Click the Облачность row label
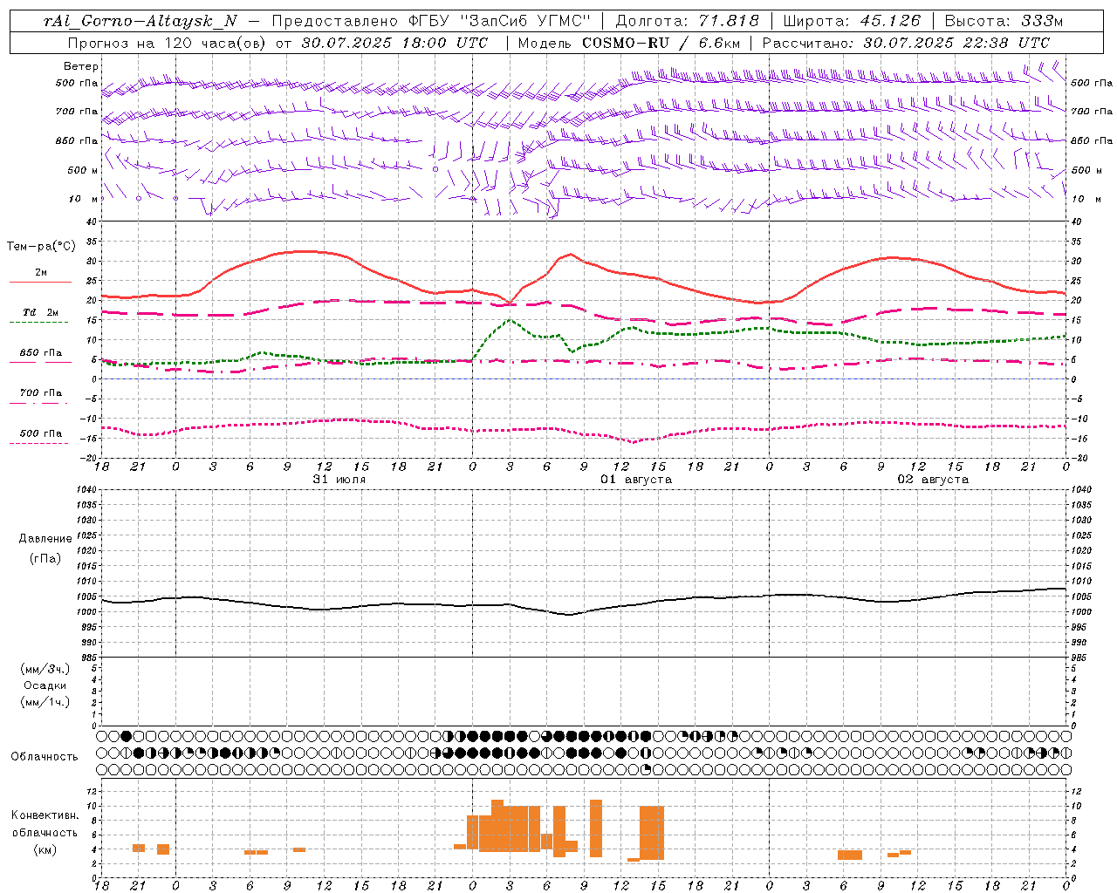1117x893 pixels. 45,757
